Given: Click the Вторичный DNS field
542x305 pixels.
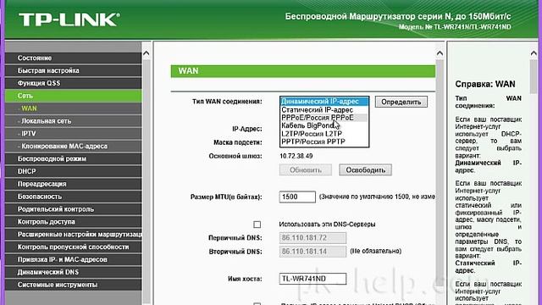Looking at the screenshot, I should pyautogui.click(x=312, y=252).
